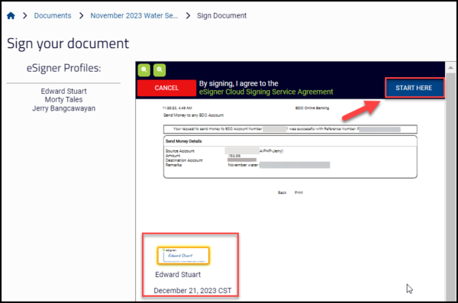Open the Documents breadcrumb link
The width and height of the screenshot is (458, 303).
tap(53, 15)
